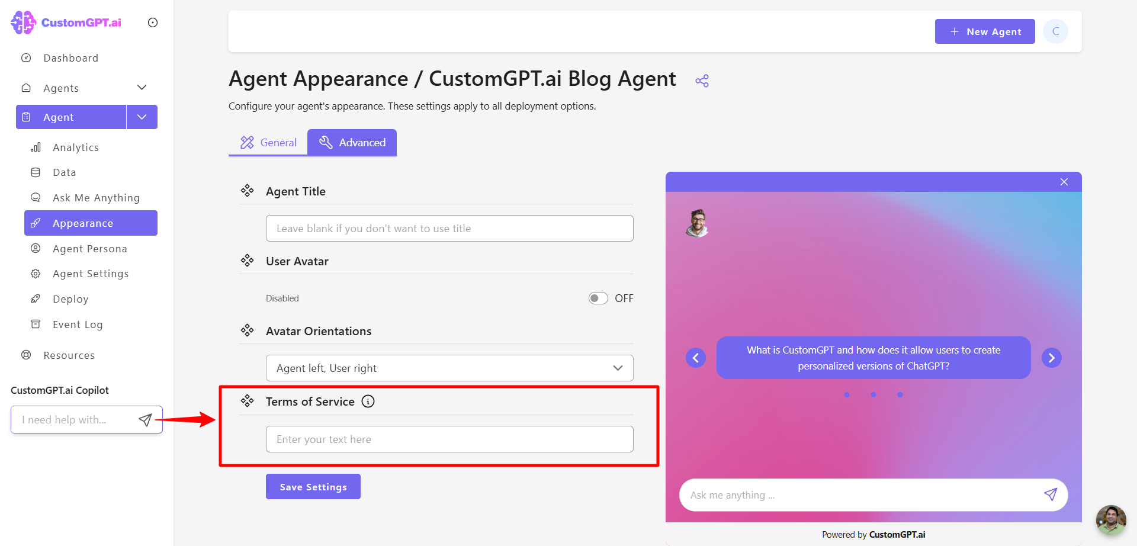Viewport: 1137px width, 546px height.
Task: Close the chat preview panel
Action: [1064, 182]
